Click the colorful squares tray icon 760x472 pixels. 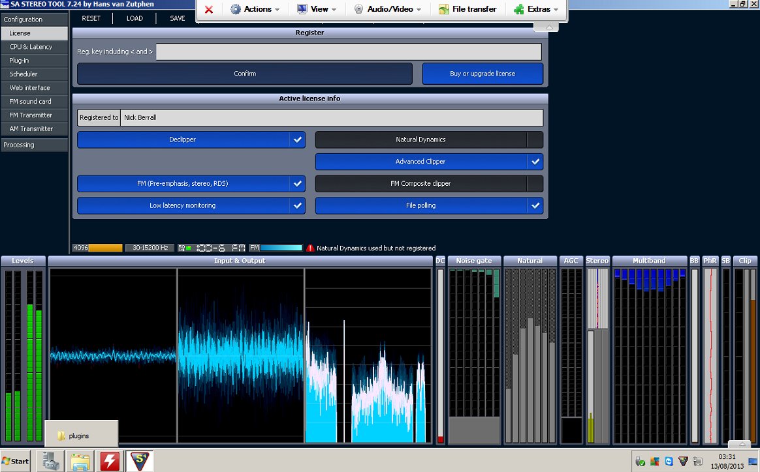click(x=654, y=462)
